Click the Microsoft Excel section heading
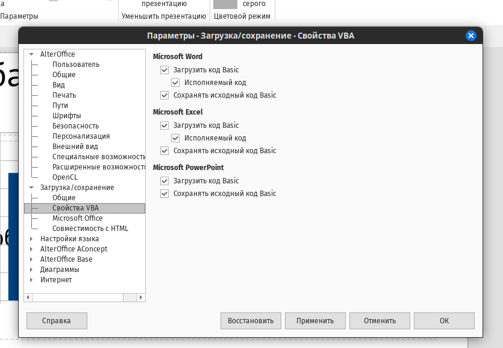The image size is (503, 348). click(x=178, y=112)
